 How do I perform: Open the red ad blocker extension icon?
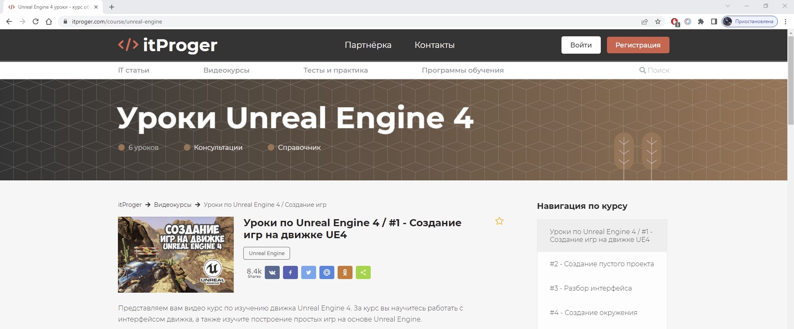tap(675, 22)
